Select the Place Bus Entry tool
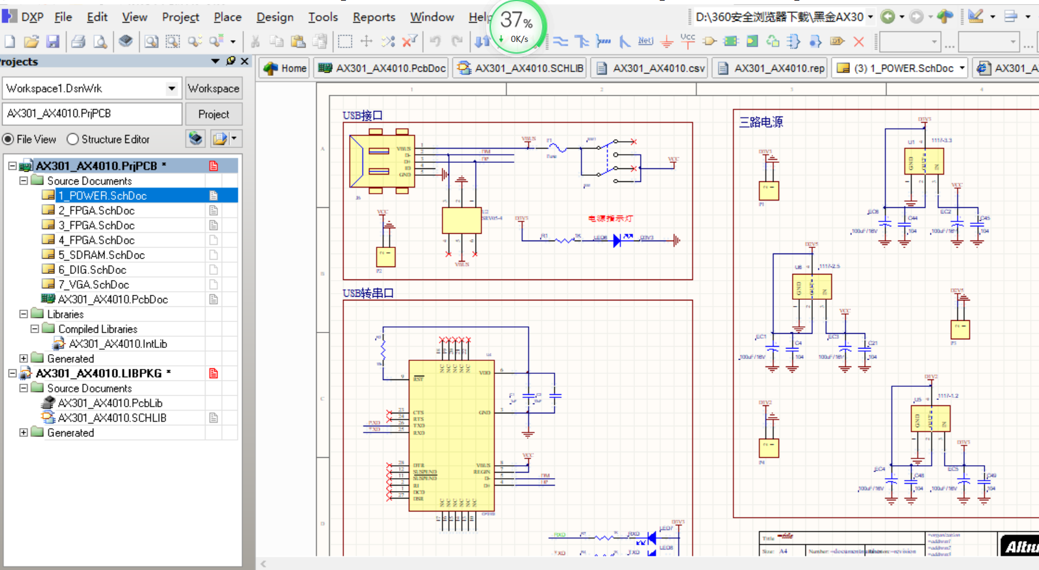Image resolution: width=1039 pixels, height=570 pixels. pos(625,41)
